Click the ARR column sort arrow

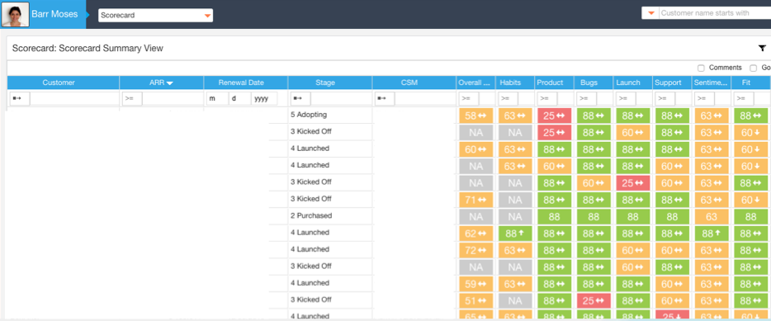tap(170, 83)
